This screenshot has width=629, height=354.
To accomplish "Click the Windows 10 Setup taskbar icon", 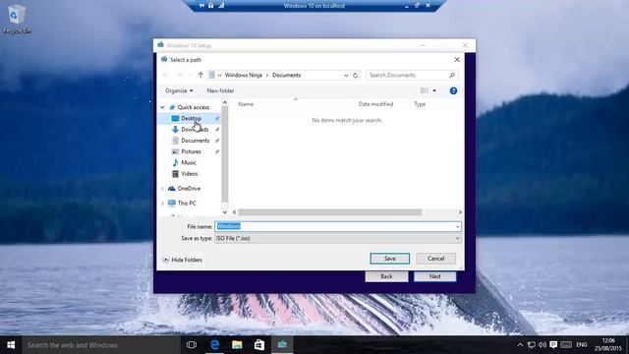I will (x=282, y=345).
